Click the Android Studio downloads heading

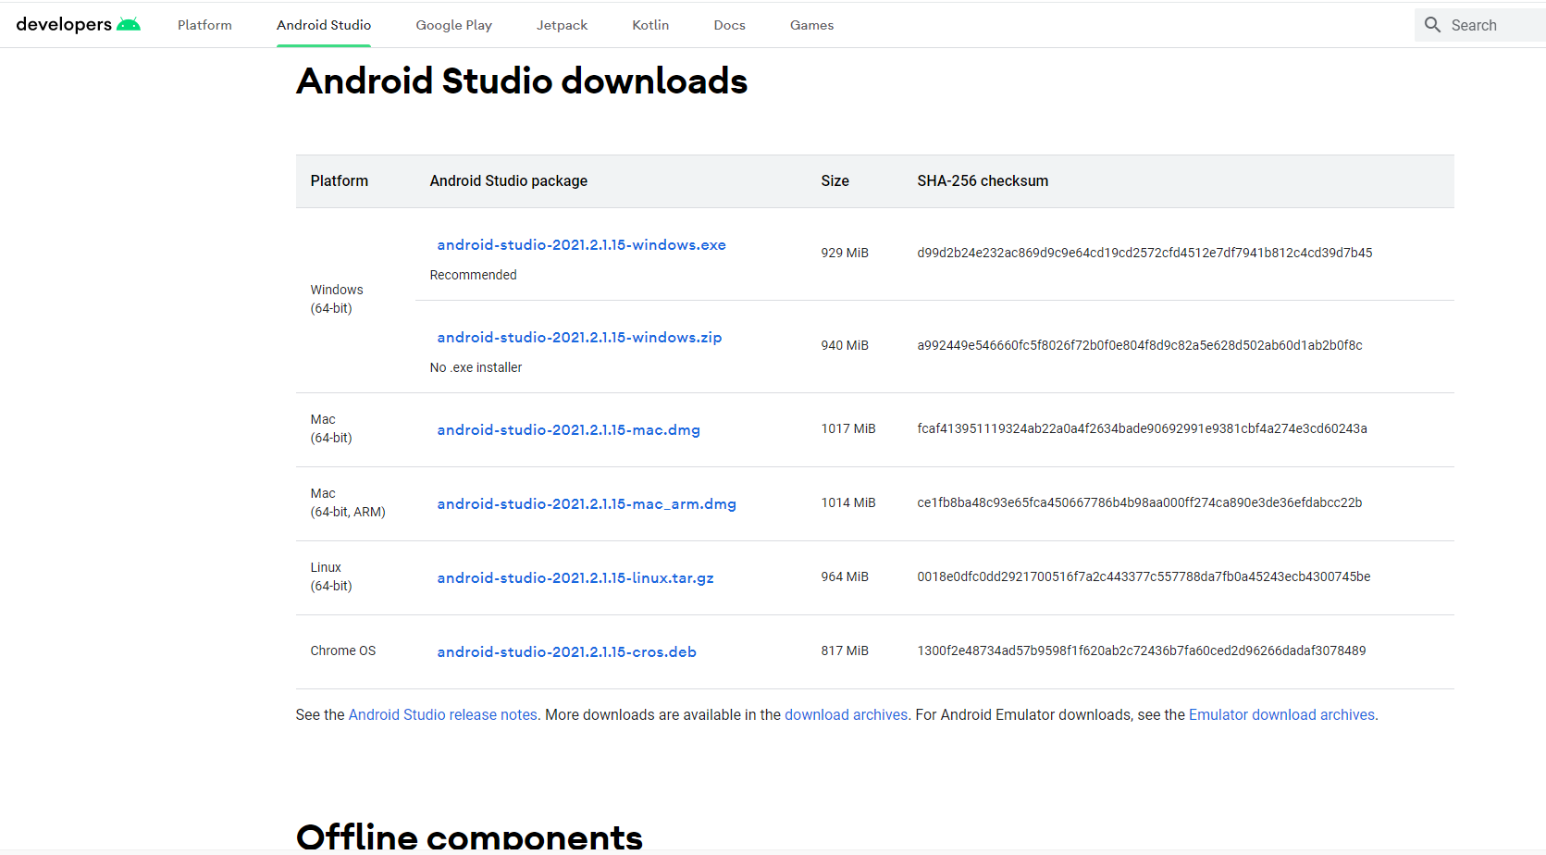(521, 81)
